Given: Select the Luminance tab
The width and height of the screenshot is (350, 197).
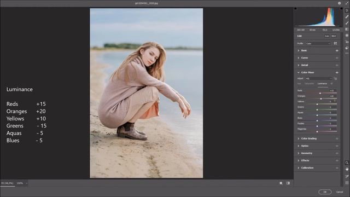Looking at the screenshot, I should pos(322,84).
